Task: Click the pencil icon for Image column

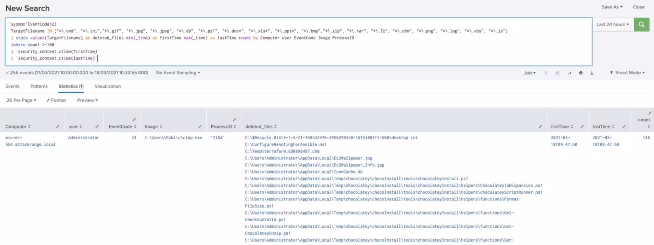Action: point(200,127)
